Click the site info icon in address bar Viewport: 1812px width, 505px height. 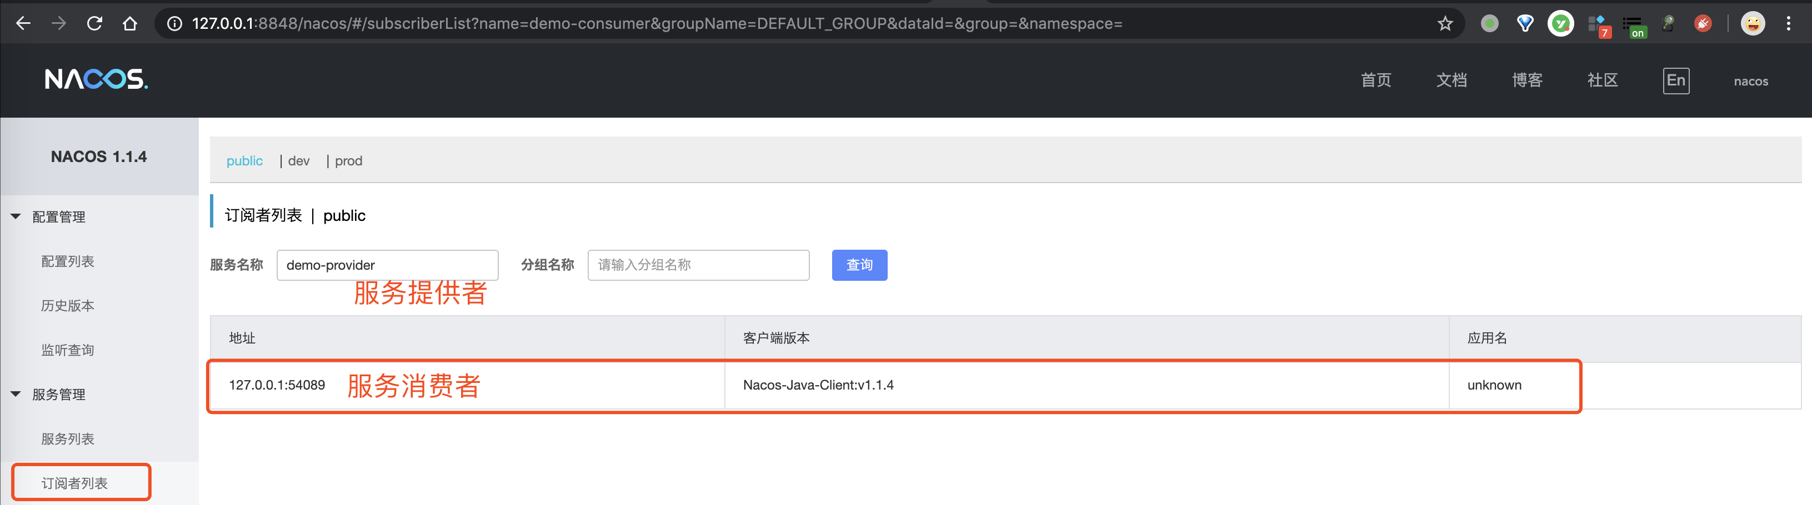click(x=174, y=23)
